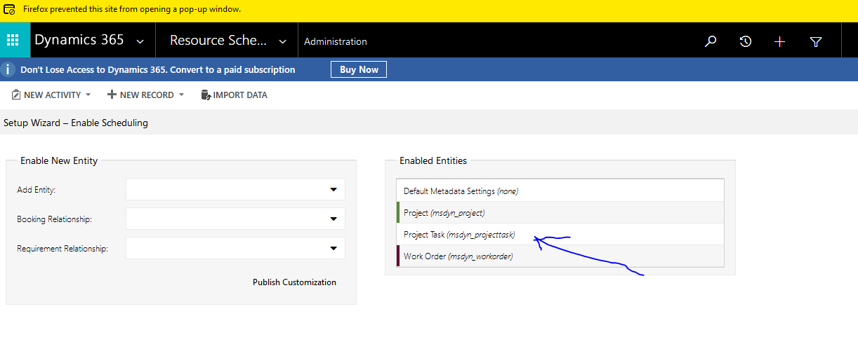Open recently viewed history icon

tap(746, 41)
